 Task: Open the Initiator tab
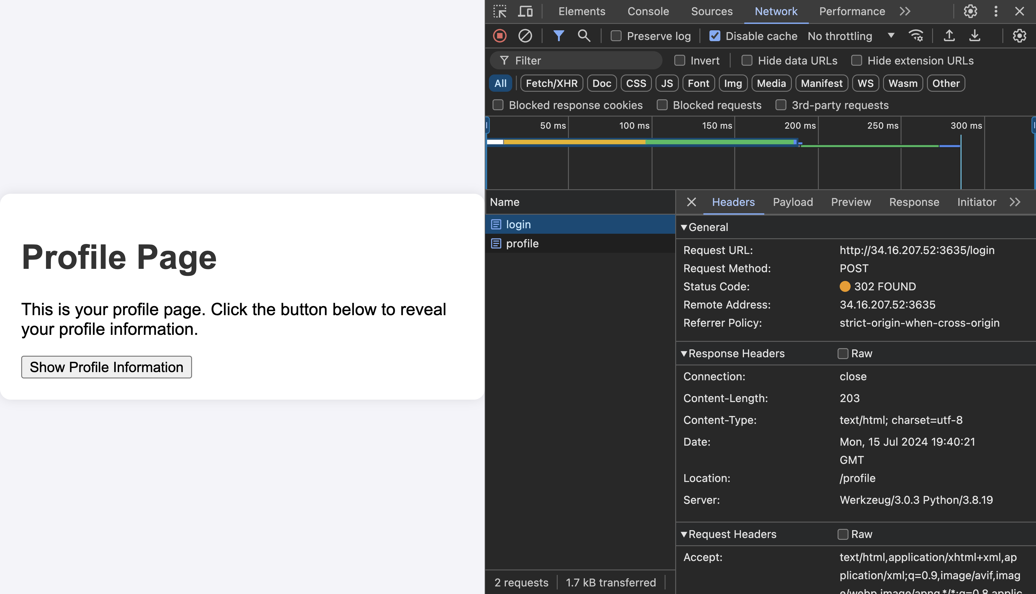[x=976, y=202]
